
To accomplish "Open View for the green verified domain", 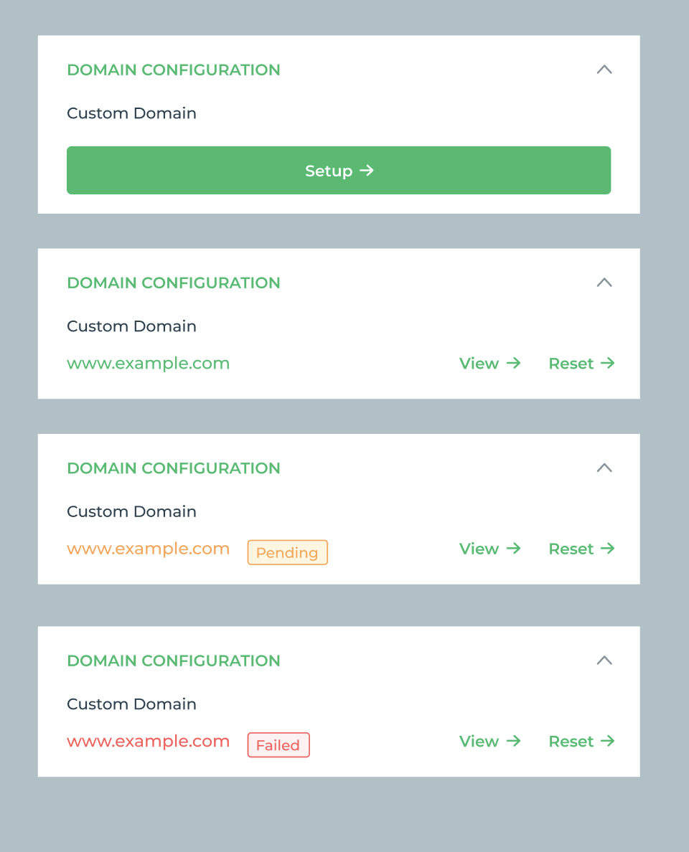I will pos(490,363).
